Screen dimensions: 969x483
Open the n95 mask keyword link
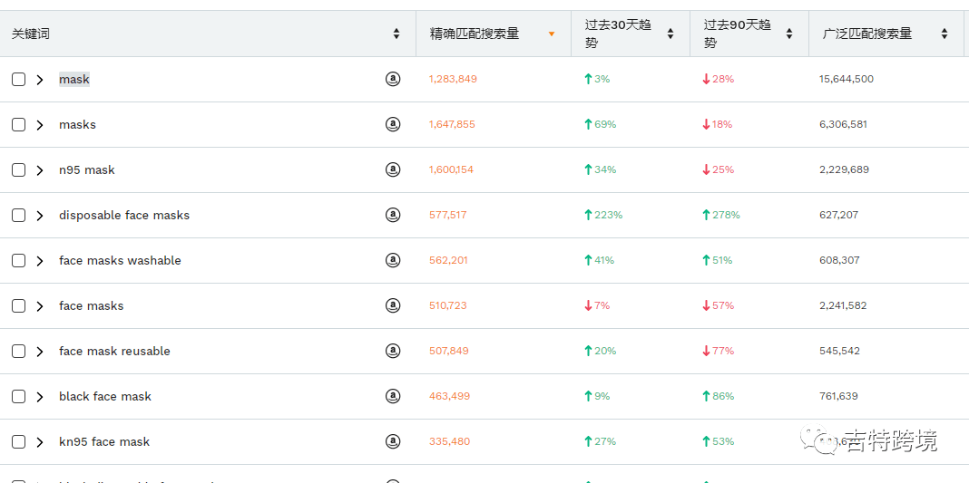coord(87,170)
